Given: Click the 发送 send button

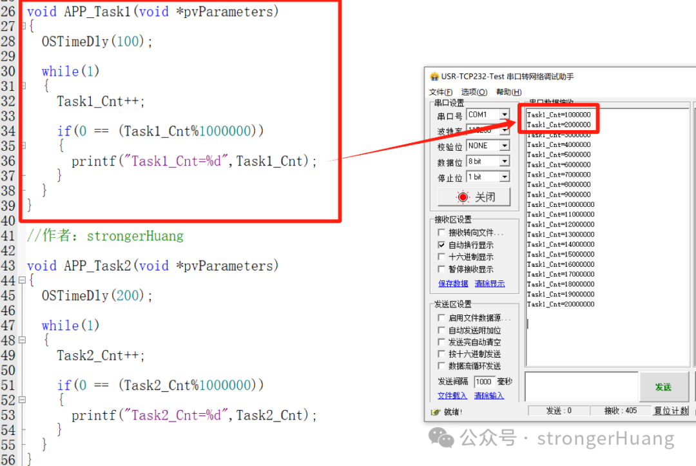Looking at the screenshot, I should [664, 386].
